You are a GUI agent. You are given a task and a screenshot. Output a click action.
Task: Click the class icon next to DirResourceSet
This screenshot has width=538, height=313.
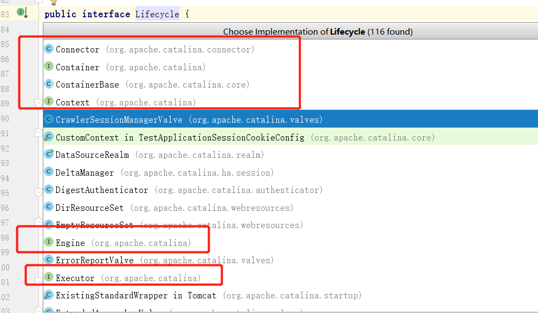pos(49,207)
